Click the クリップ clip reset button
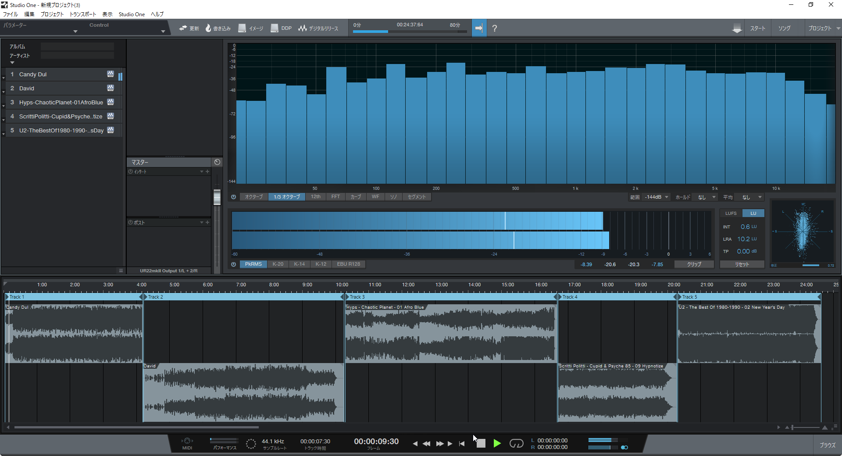Image resolution: width=842 pixels, height=456 pixels. click(x=694, y=264)
